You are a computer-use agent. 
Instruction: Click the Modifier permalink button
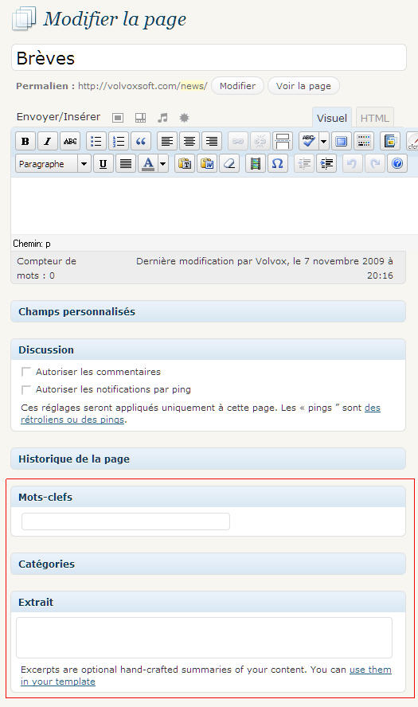click(x=237, y=86)
